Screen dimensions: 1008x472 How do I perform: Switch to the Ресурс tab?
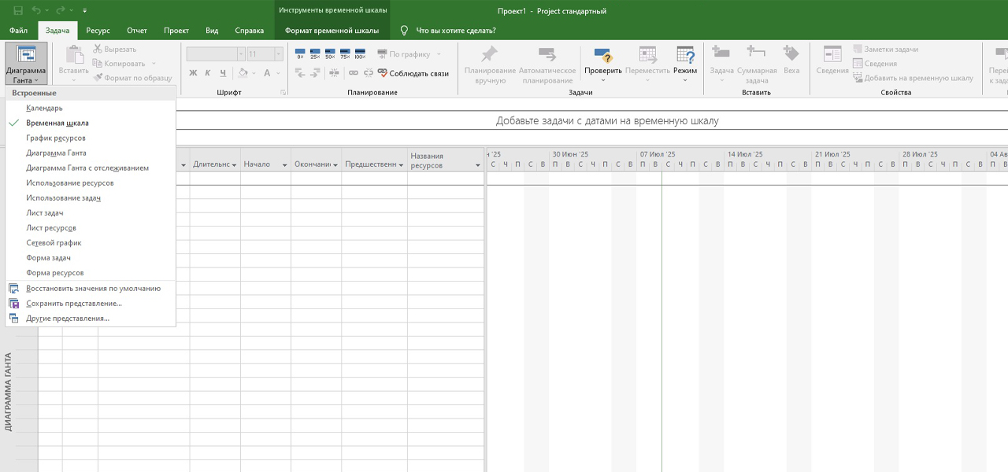[x=98, y=31]
